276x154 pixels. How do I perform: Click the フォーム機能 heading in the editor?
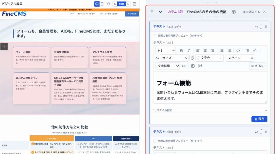174,83
